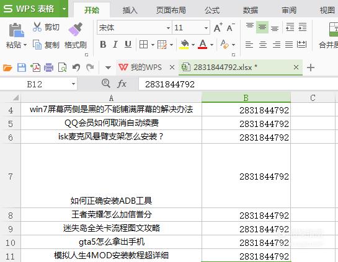The image size is (338, 262).
Task: Undo the last action
Action: click(76, 68)
